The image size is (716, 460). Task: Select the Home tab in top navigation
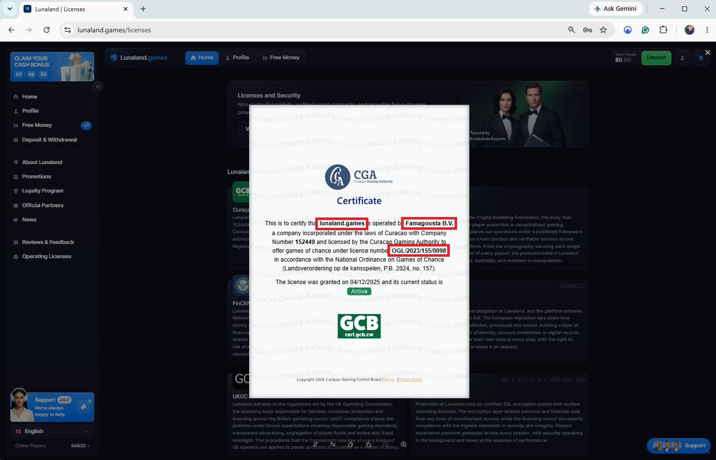coord(202,58)
